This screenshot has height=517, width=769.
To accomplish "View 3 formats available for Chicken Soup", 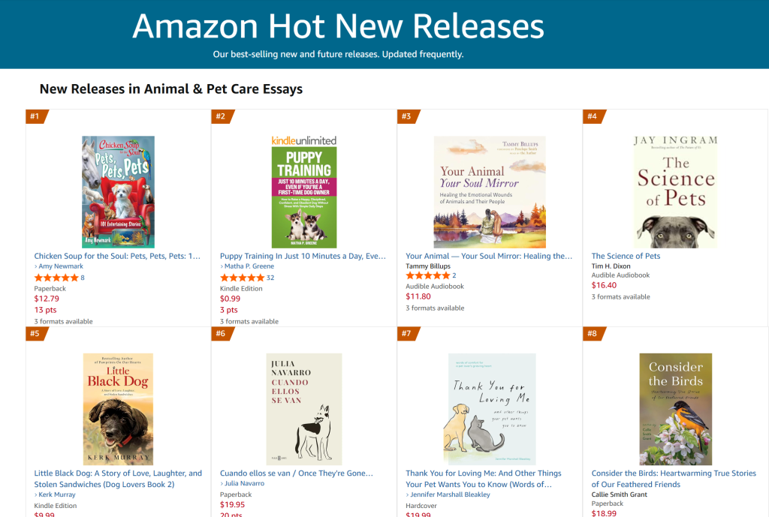I will (x=63, y=321).
